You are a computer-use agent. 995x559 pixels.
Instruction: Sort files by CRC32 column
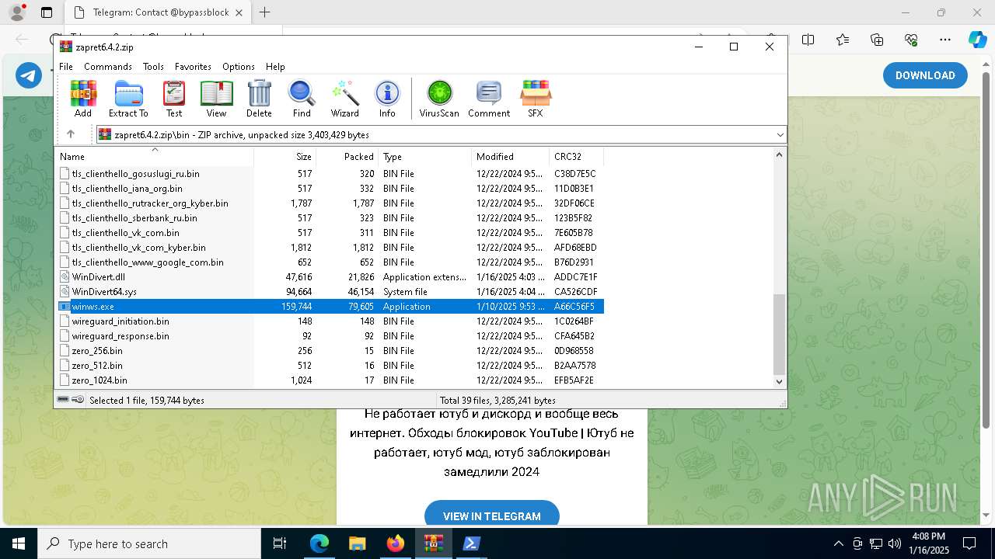click(x=576, y=156)
